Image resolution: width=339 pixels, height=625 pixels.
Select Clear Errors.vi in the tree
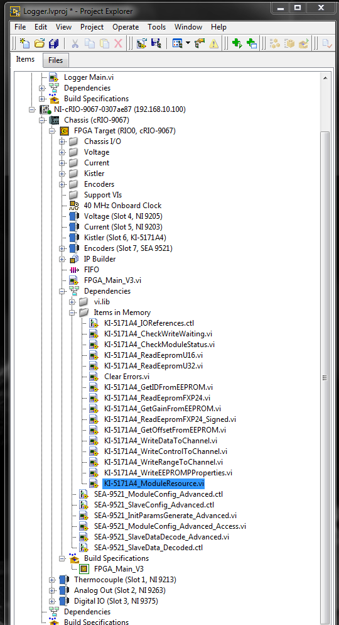tap(127, 376)
